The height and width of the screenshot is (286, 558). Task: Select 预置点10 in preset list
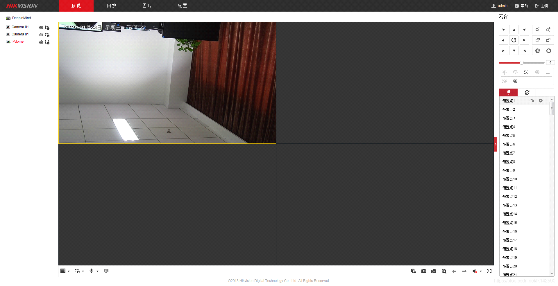(509, 179)
